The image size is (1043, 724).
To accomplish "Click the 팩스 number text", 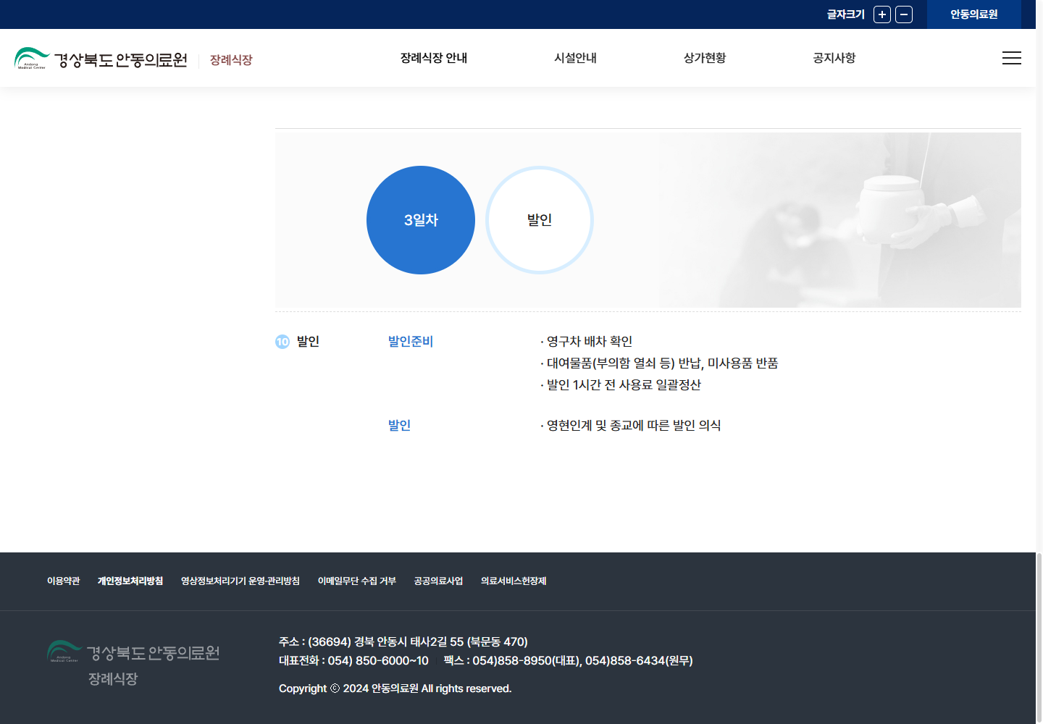I will click(569, 661).
